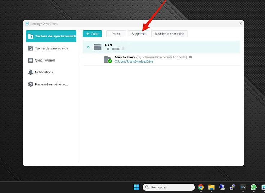Open the Tâche de sauvegarde tab

coord(51,48)
